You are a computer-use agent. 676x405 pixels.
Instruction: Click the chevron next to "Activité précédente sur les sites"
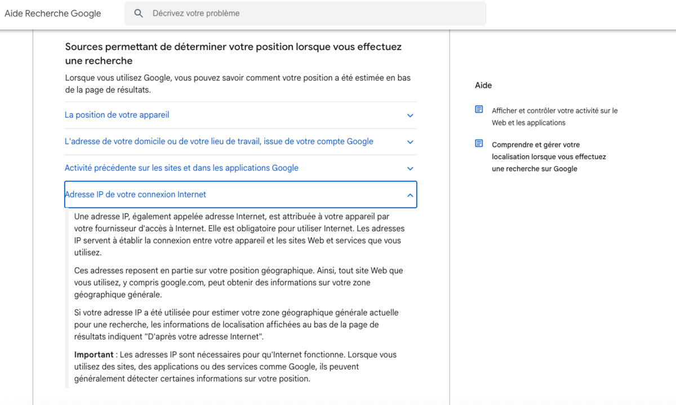(x=410, y=168)
